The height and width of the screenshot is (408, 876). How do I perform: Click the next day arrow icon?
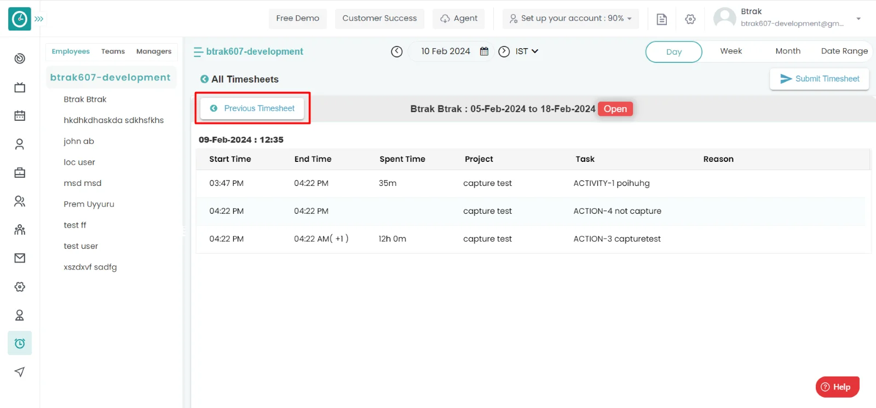coord(504,51)
